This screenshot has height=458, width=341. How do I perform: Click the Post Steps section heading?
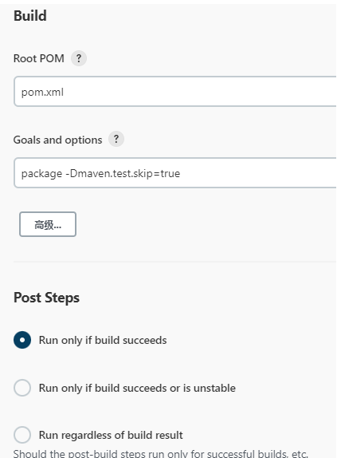(x=46, y=298)
